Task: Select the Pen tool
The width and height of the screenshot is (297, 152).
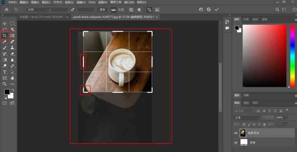Action: pos(12,66)
